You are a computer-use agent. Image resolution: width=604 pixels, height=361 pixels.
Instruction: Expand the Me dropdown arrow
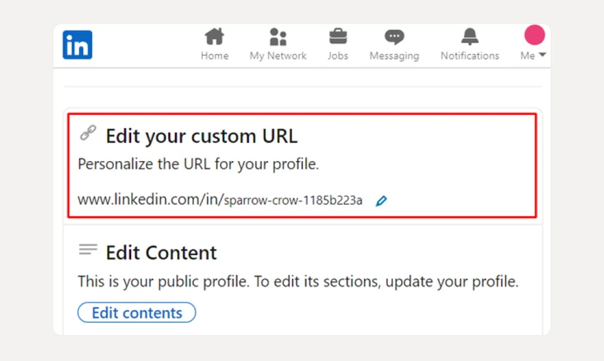[x=542, y=56]
